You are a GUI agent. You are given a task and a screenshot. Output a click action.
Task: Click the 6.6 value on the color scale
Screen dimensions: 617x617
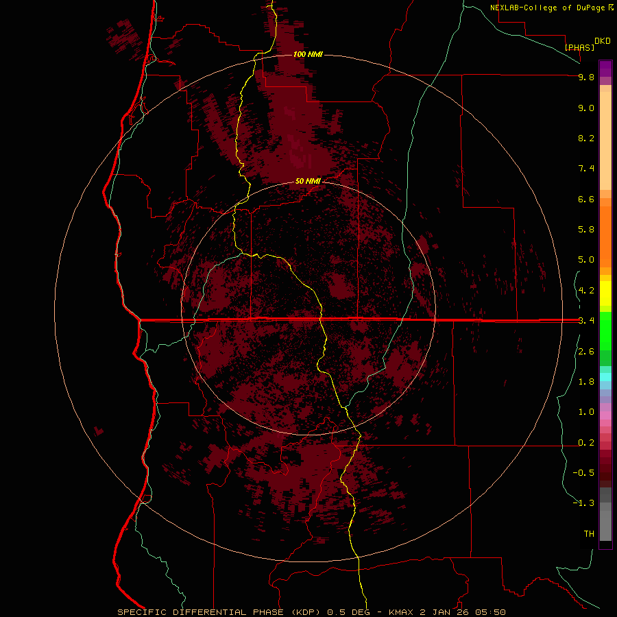(x=586, y=199)
